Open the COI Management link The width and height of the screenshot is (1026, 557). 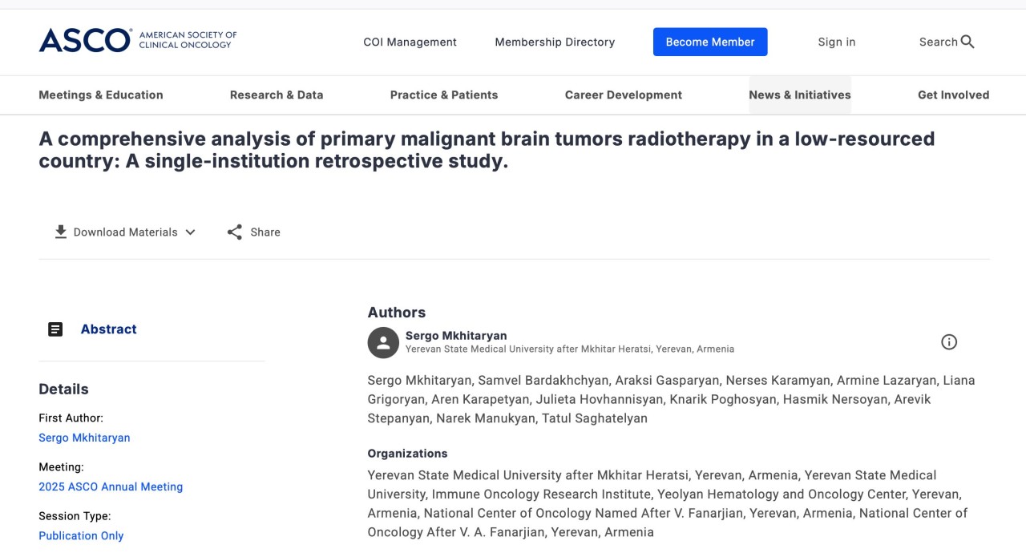pos(410,42)
